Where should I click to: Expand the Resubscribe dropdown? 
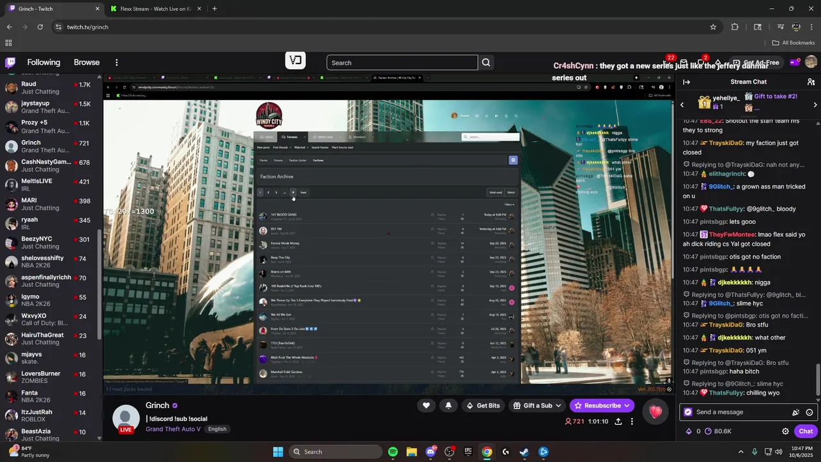click(x=627, y=406)
